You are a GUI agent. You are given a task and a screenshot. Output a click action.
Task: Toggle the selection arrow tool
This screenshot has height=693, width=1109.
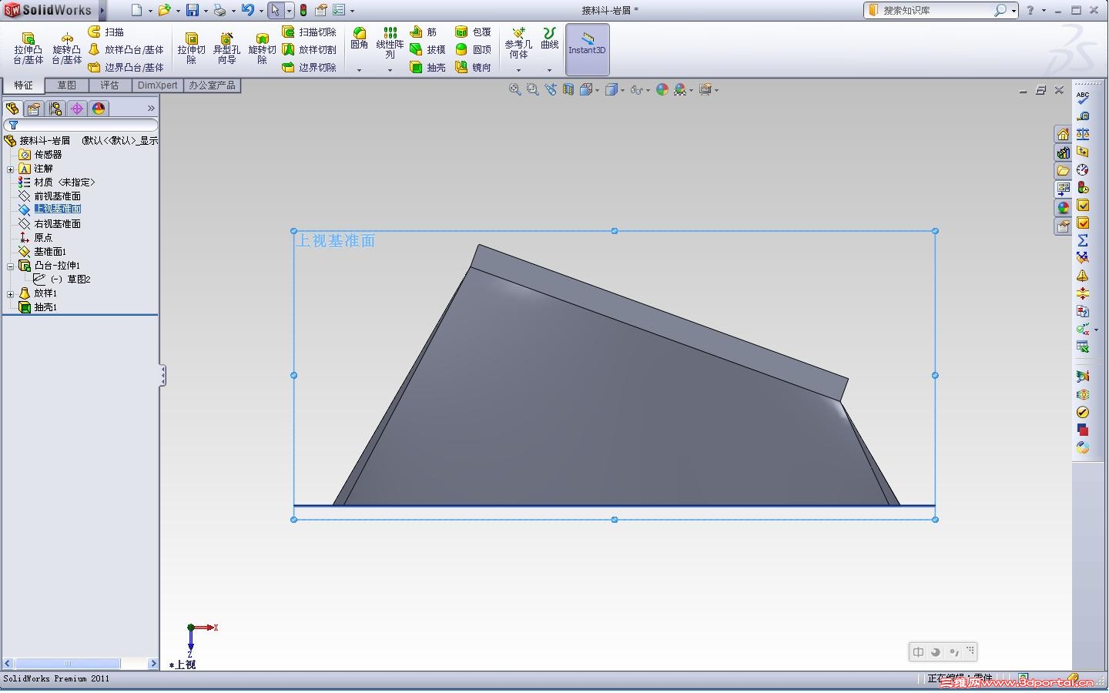275,10
